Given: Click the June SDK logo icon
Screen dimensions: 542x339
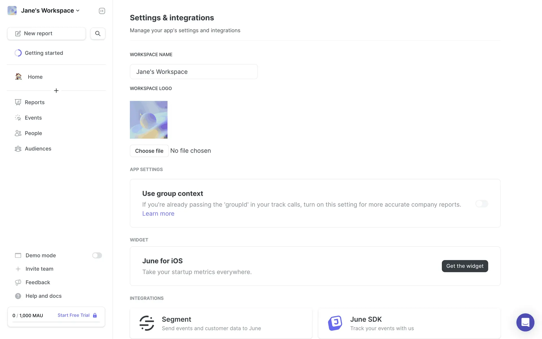Looking at the screenshot, I should click(x=335, y=323).
